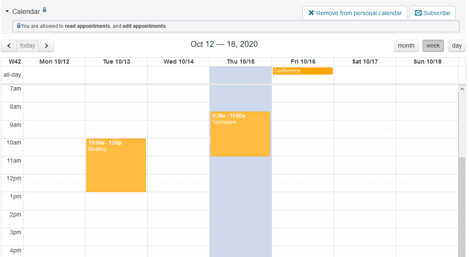
Task: Select the currently active week view toggle
Action: (x=433, y=46)
